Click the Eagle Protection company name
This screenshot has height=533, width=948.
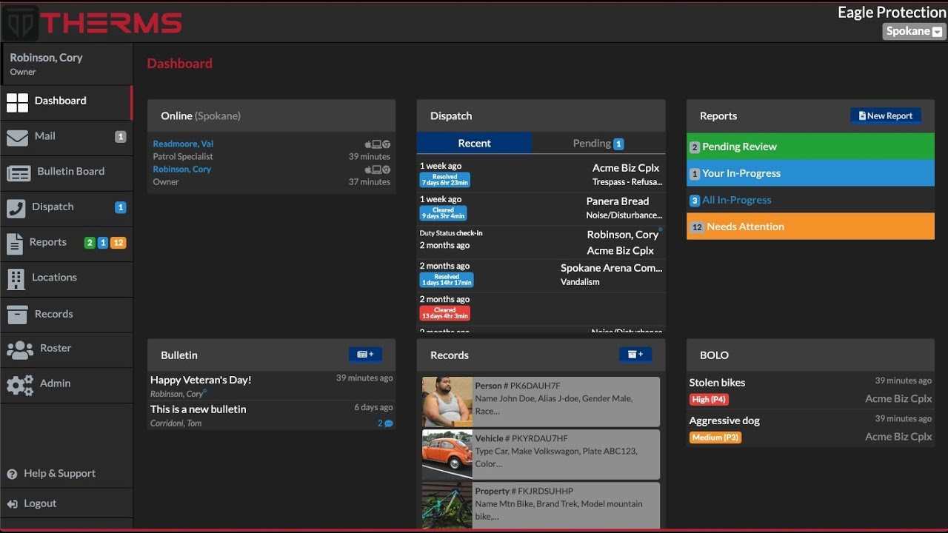click(892, 13)
